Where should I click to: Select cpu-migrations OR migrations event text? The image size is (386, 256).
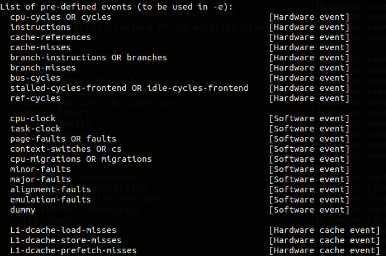pyautogui.click(x=81, y=159)
